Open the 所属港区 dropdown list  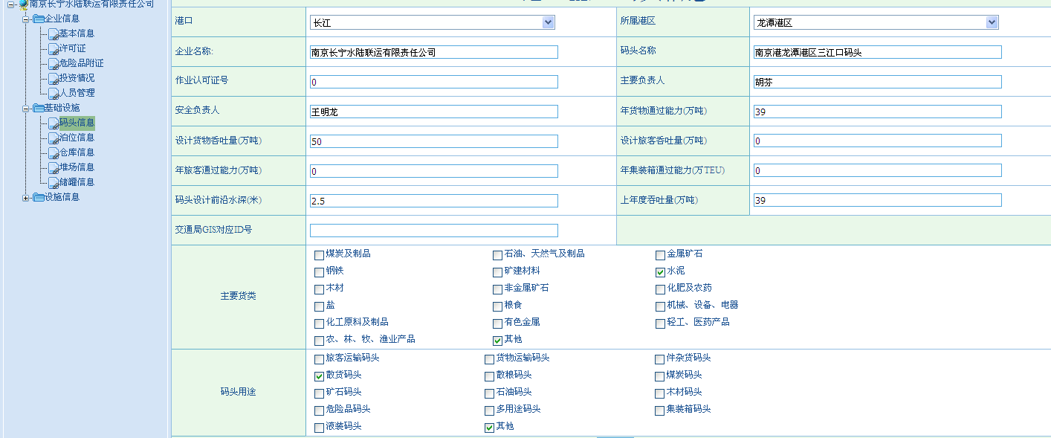tap(992, 23)
